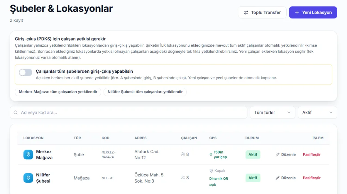
Task: Click the pencil icon in Nilüfer Şubesi row
Action: pos(278,178)
